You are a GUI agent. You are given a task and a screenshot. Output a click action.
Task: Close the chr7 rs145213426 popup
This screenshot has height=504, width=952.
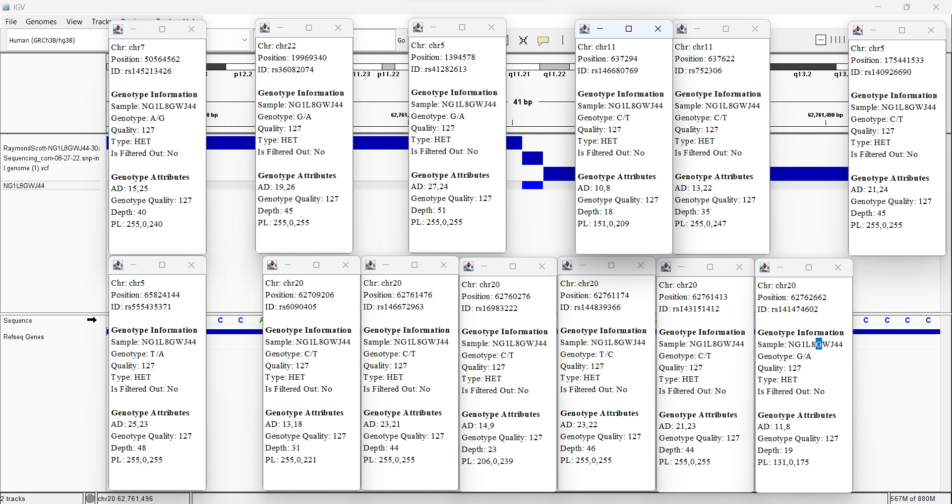pos(191,29)
